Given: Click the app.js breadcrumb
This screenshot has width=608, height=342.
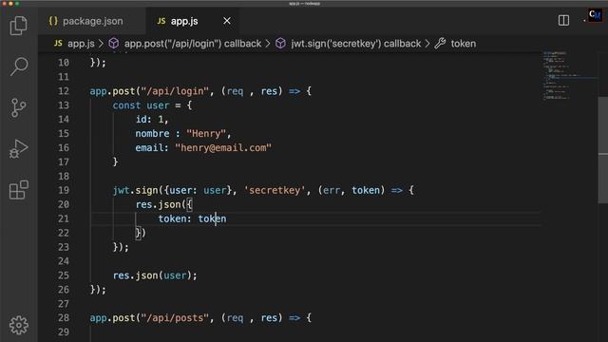Looking at the screenshot, I should click(x=81, y=44).
